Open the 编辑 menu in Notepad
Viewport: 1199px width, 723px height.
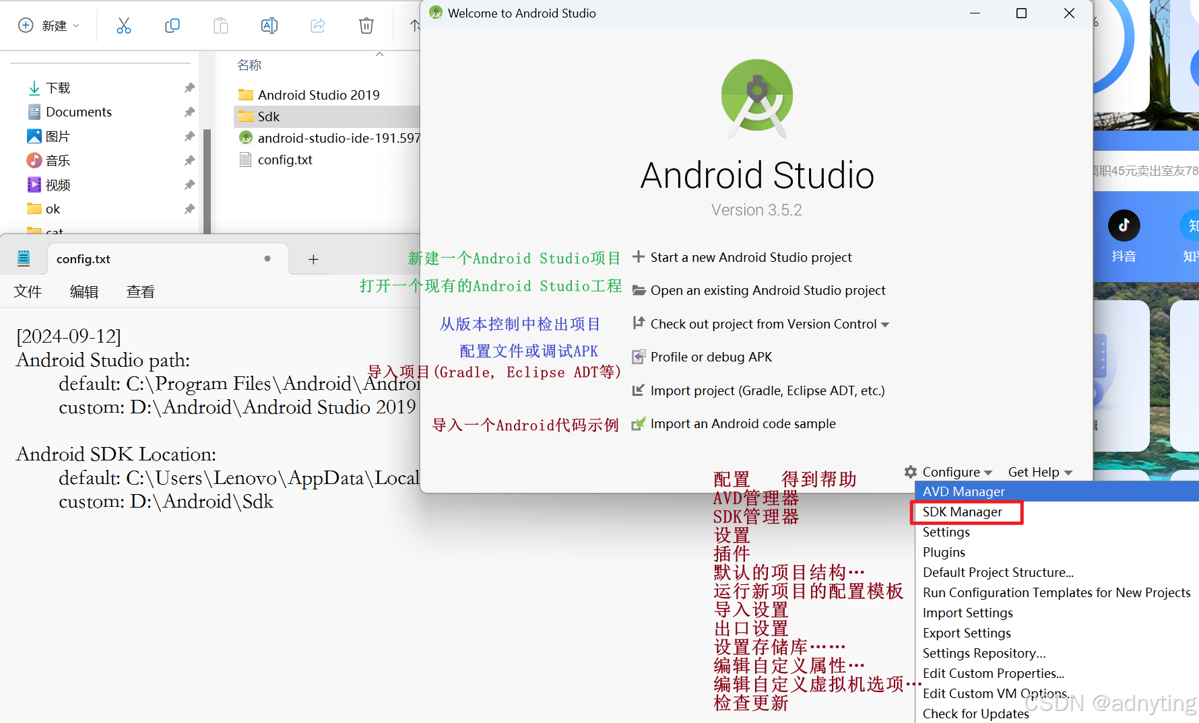(84, 291)
